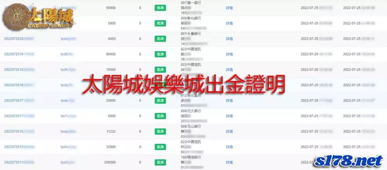
Task: Open 詳情 link in the 90000 row
Action: pyautogui.click(x=229, y=54)
